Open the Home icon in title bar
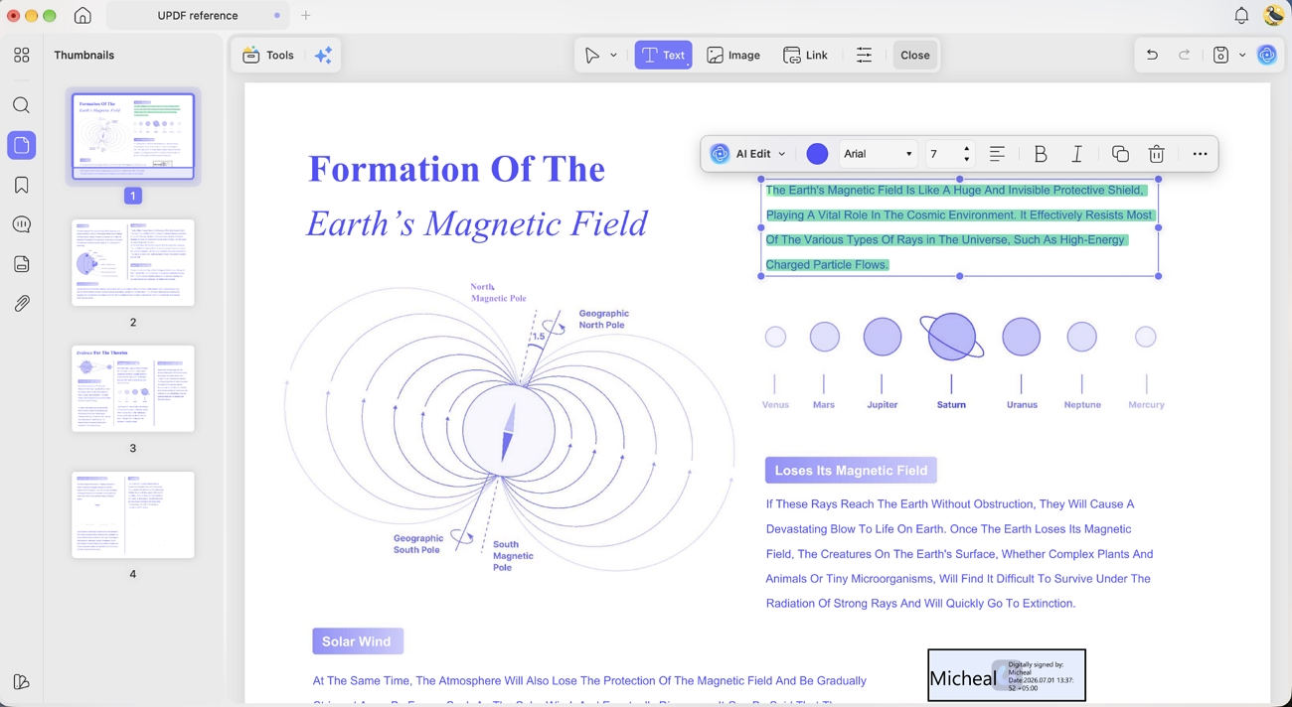 click(x=82, y=16)
